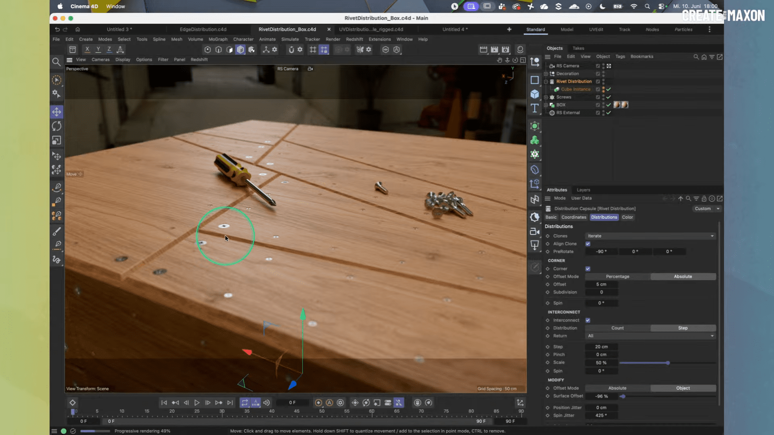774x435 pixels.
Task: Click the Attributes panel lock icon
Action: [x=704, y=199]
